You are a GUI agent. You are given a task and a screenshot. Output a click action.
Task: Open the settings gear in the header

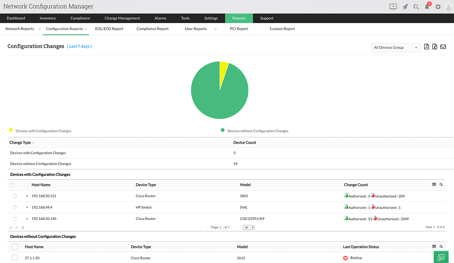coord(438,6)
